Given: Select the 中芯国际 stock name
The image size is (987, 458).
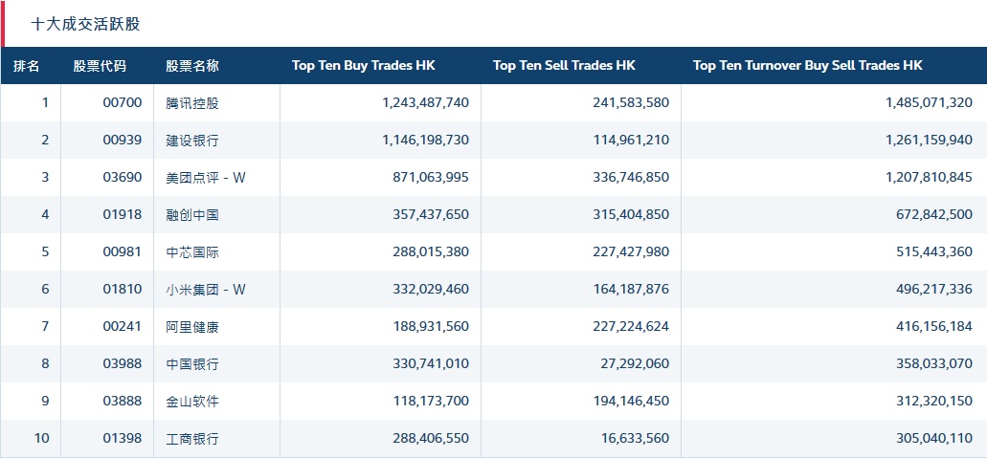Looking at the screenshot, I should pos(192,252).
